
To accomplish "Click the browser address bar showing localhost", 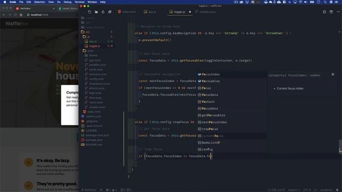I will point(40,15).
